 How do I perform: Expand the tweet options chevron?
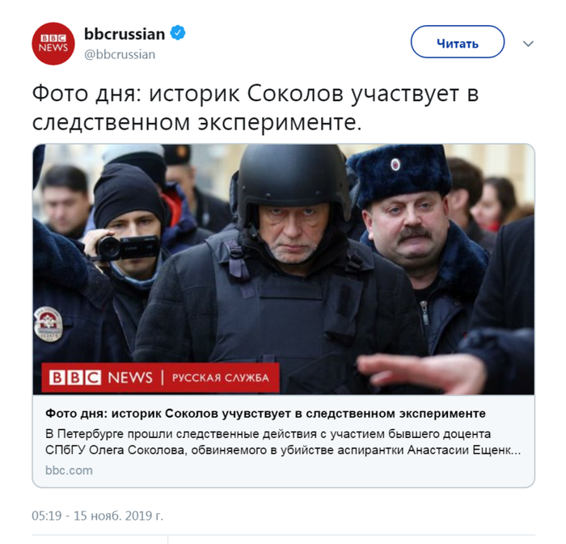click(528, 44)
